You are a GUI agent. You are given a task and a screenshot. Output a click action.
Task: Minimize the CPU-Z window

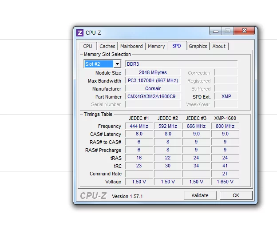[215, 31]
